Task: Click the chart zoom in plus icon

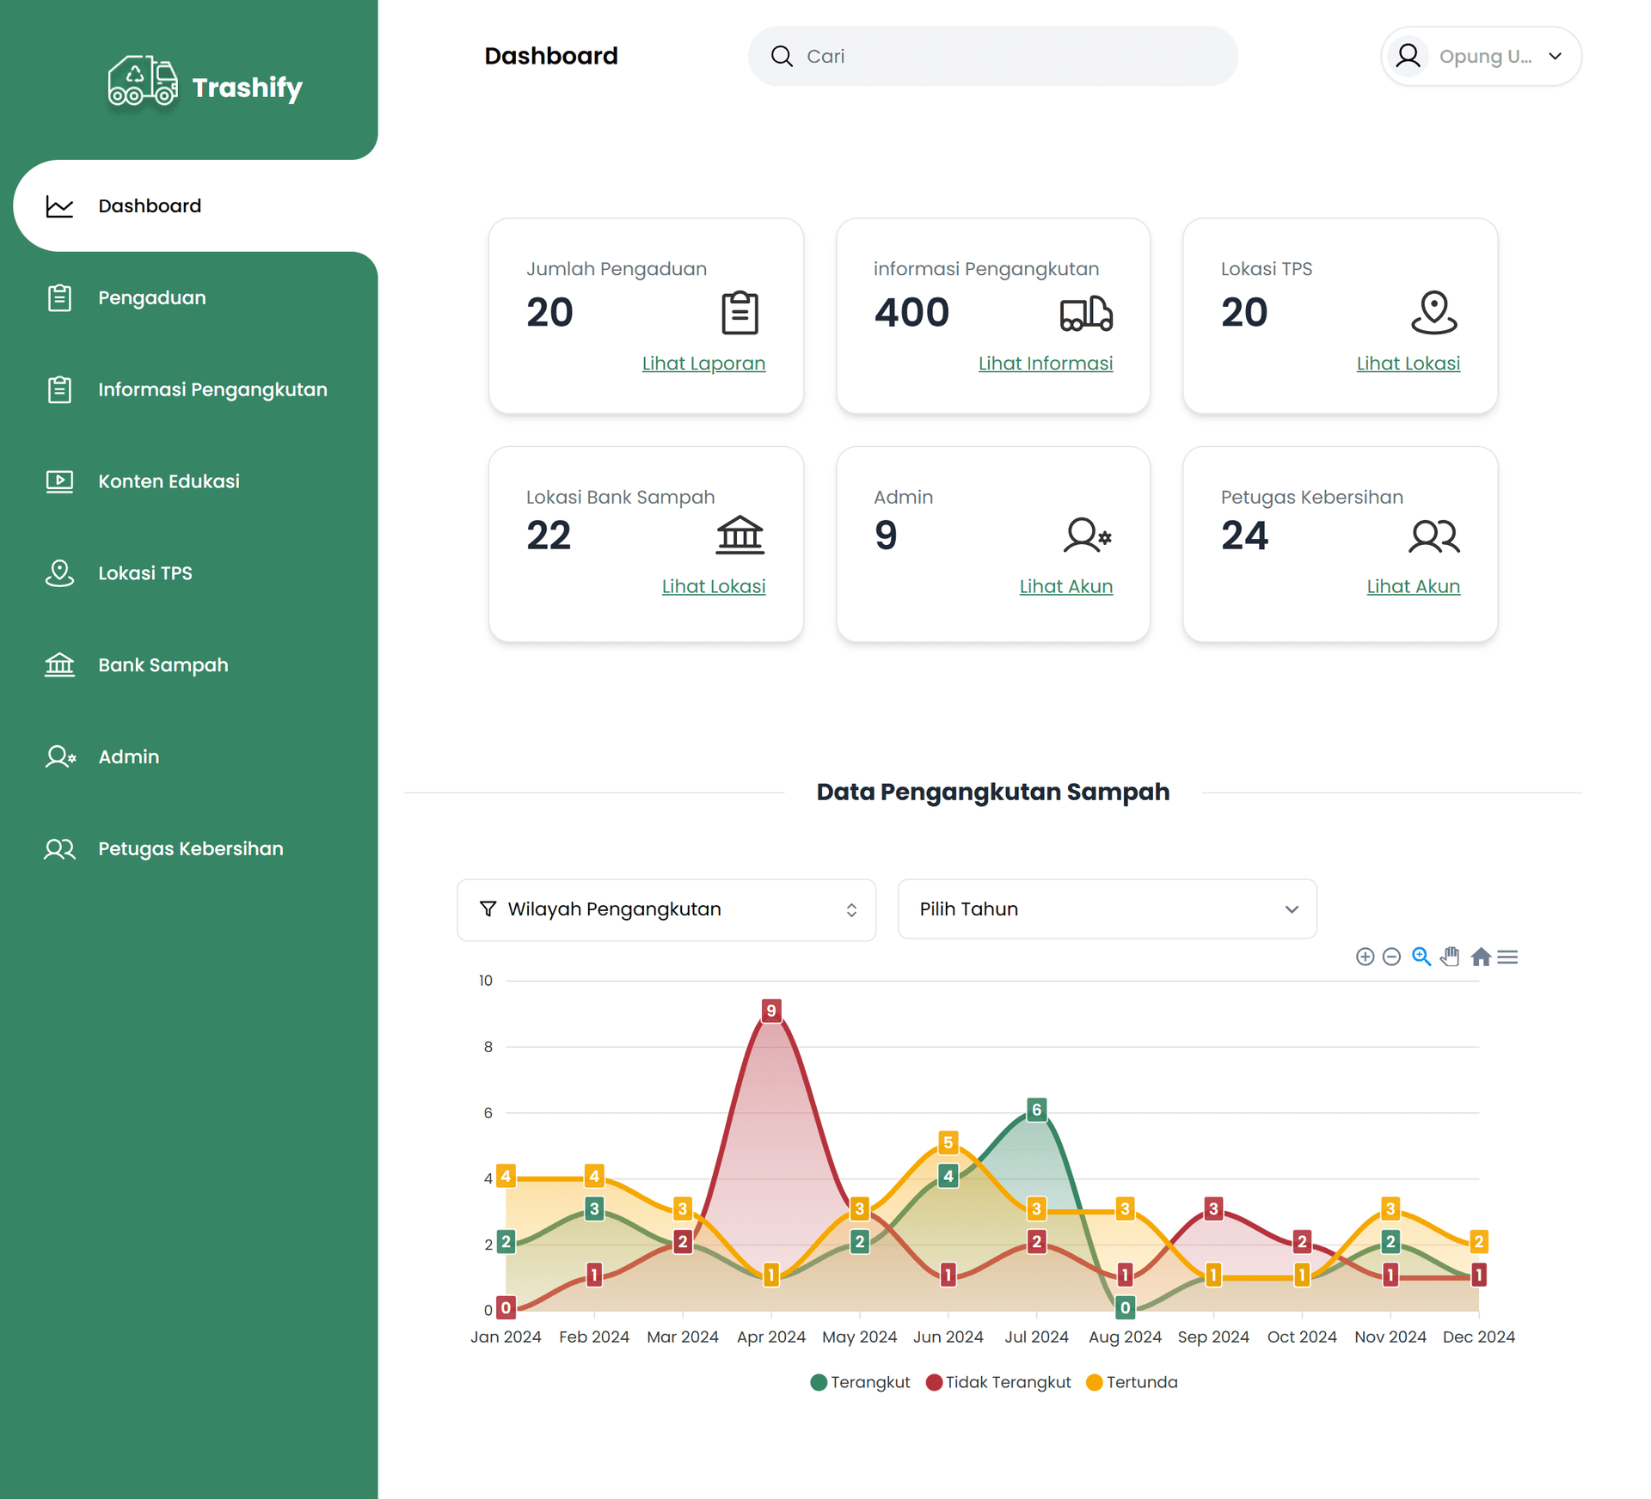Action: coord(1365,957)
